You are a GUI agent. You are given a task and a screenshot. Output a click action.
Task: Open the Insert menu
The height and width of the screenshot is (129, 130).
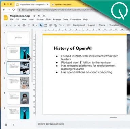[31, 19]
